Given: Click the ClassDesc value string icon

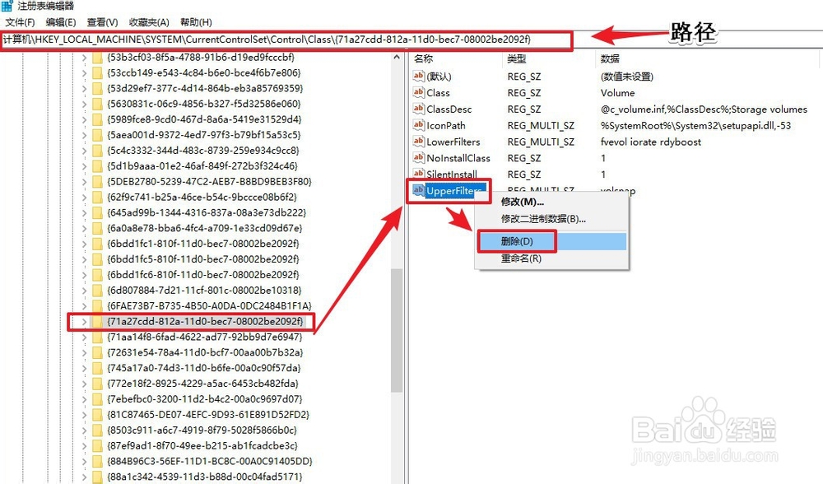Looking at the screenshot, I should pyautogui.click(x=418, y=109).
